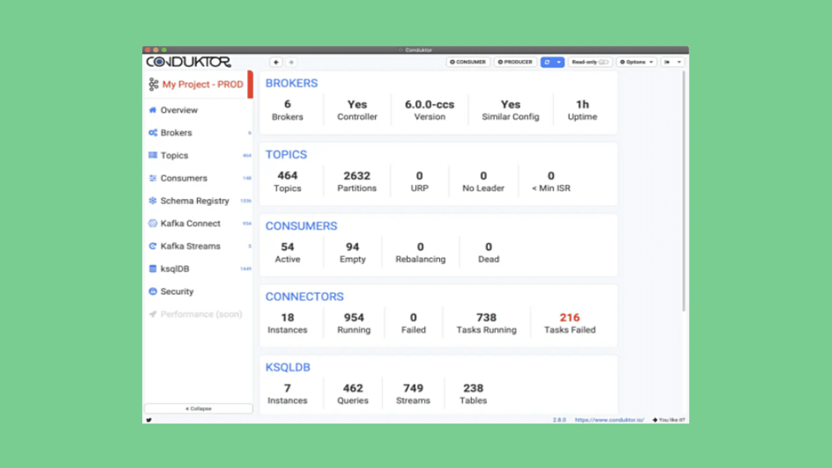Click the Security sidebar icon
Image resolution: width=832 pixels, height=468 pixels.
(153, 291)
